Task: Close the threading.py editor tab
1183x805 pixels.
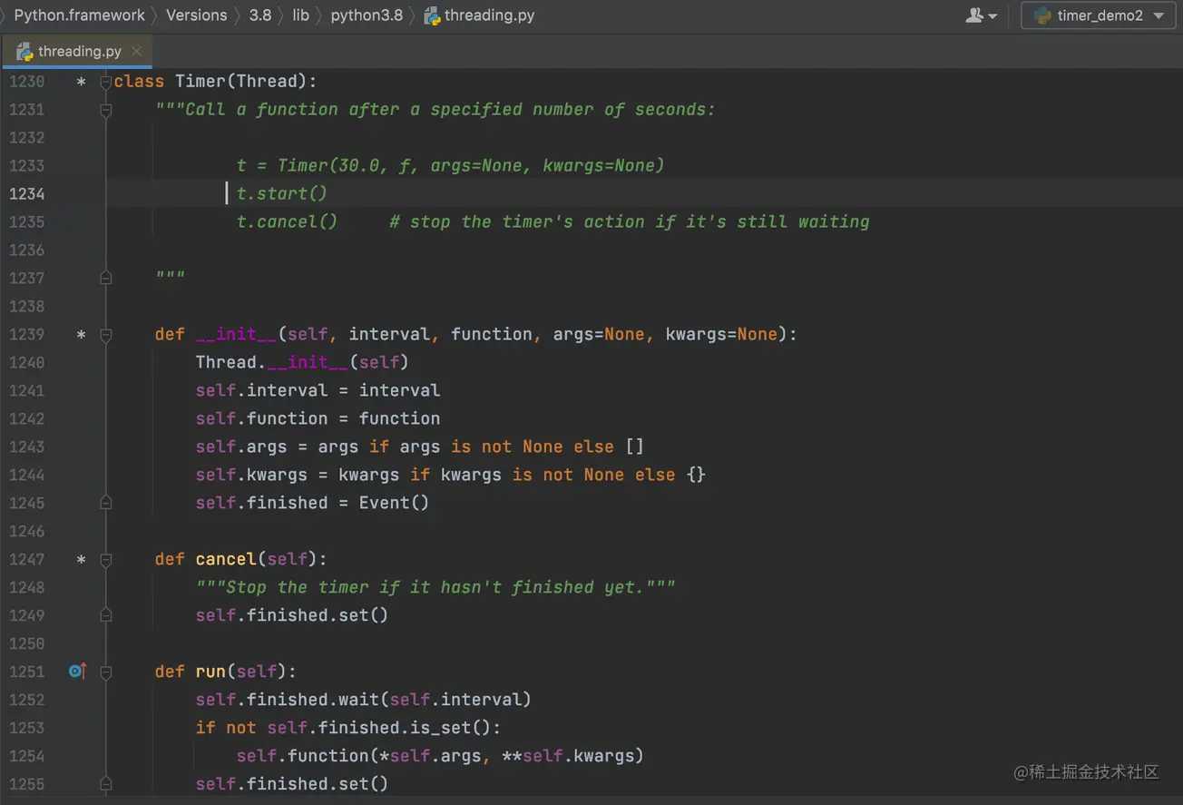Action: [x=137, y=52]
